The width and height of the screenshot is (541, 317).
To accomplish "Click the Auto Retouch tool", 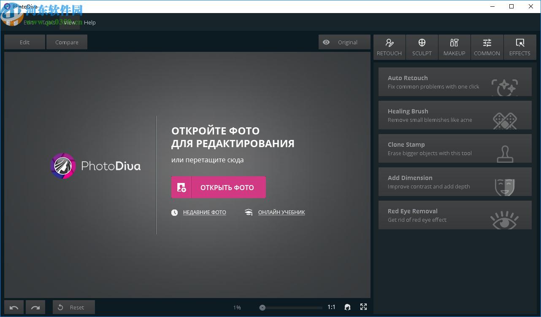I will tap(455, 82).
